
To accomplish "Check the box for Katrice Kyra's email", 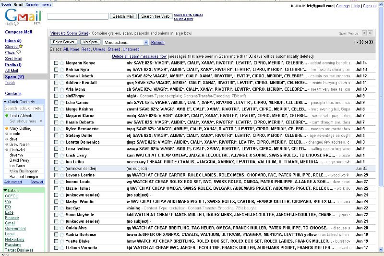I will (x=56, y=70).
